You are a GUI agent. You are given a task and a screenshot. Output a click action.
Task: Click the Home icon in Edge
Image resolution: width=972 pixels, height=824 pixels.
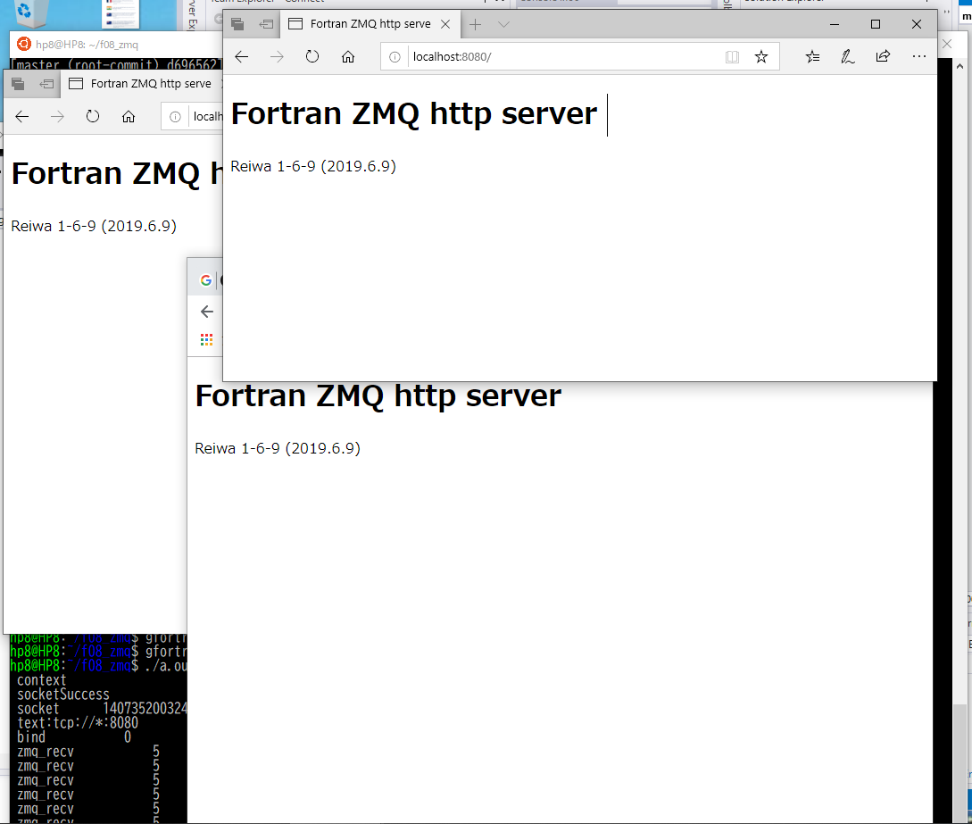tap(348, 55)
